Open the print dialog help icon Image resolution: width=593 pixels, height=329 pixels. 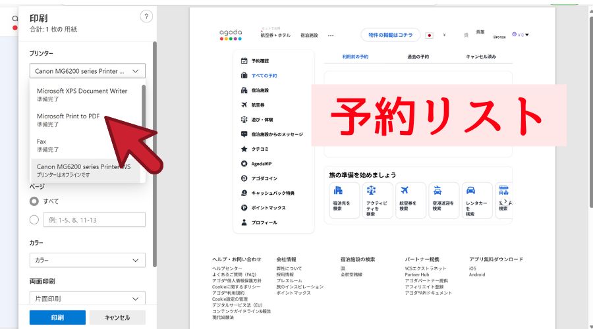(x=146, y=16)
